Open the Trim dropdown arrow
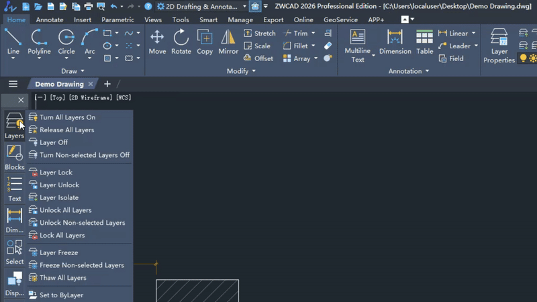 coord(313,33)
